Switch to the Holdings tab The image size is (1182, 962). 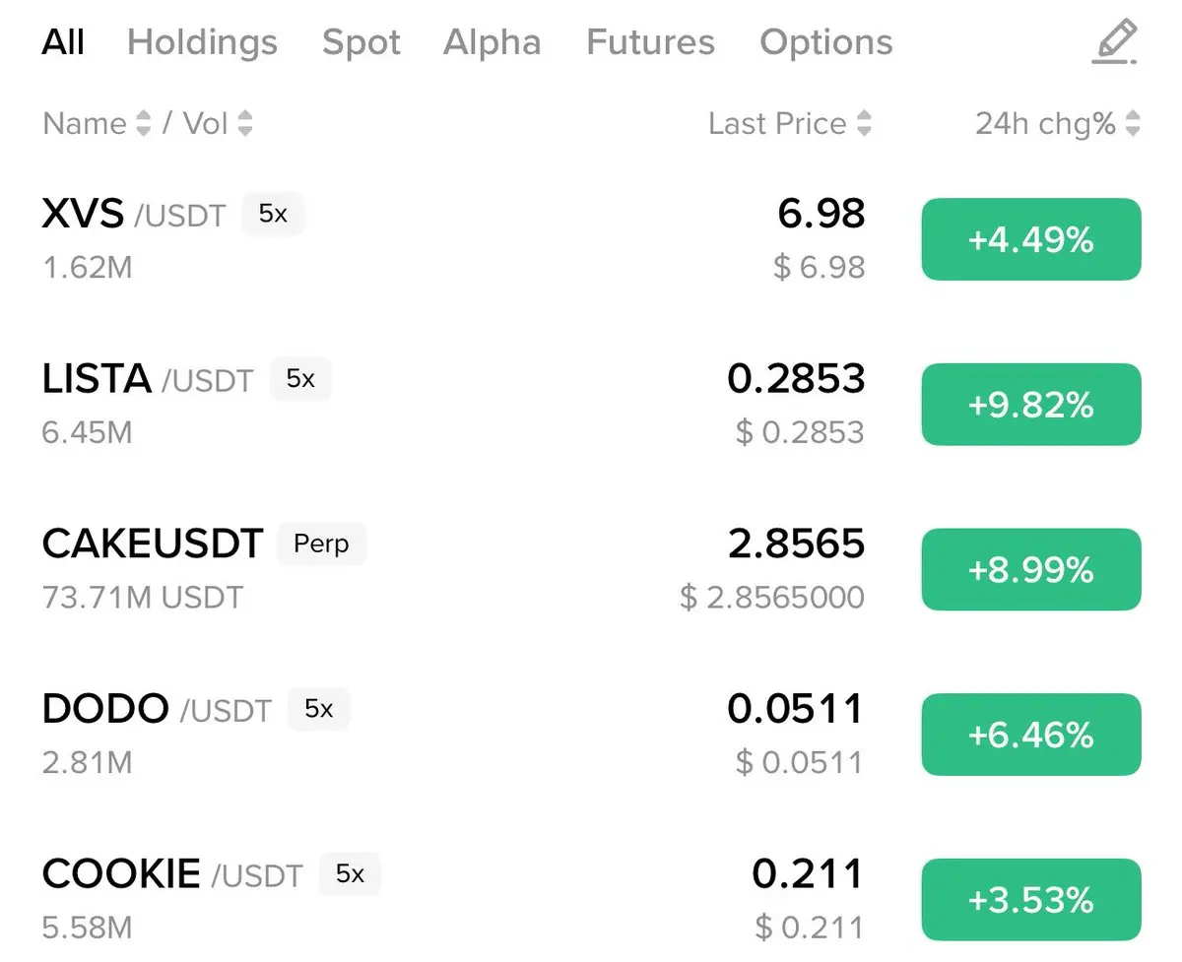(202, 42)
